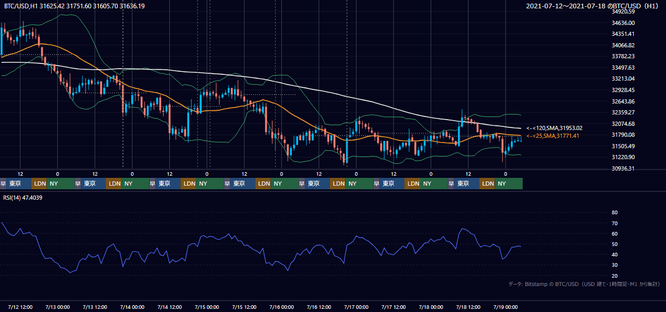Jump to the 7/14 00:00 label
The width and height of the screenshot is (666, 312).
click(x=132, y=307)
